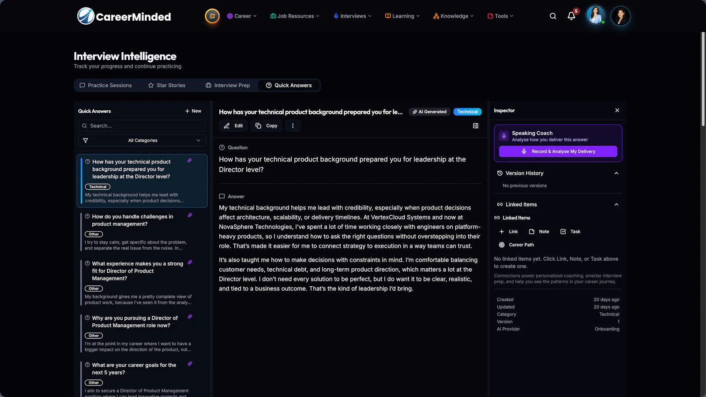Open the notifications bell

click(571, 16)
